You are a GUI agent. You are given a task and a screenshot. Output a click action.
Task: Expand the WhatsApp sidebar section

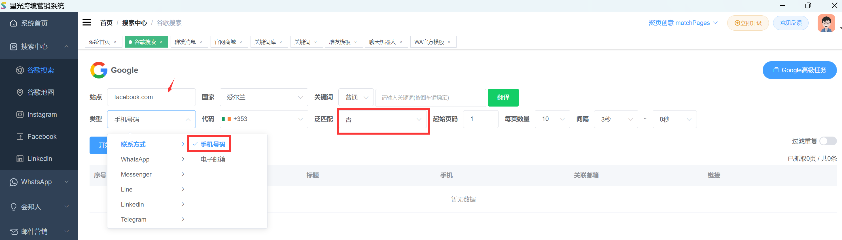(39, 182)
